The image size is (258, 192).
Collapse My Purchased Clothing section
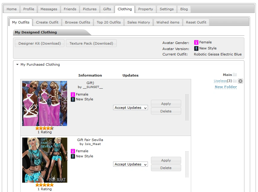point(18,65)
